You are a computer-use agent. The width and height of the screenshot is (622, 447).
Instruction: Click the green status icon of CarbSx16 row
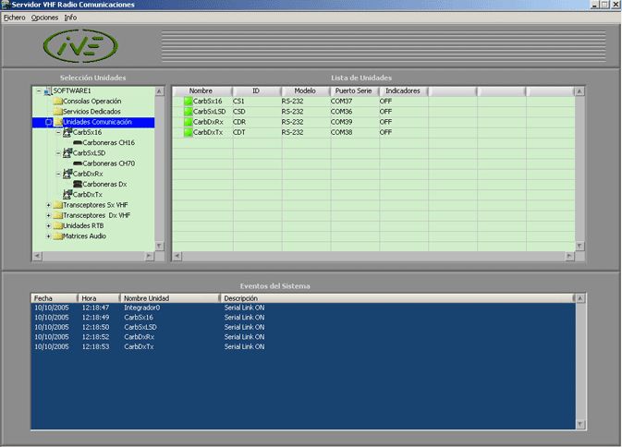(x=188, y=102)
